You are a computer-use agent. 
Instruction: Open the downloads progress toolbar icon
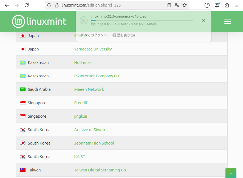click(x=207, y=5)
